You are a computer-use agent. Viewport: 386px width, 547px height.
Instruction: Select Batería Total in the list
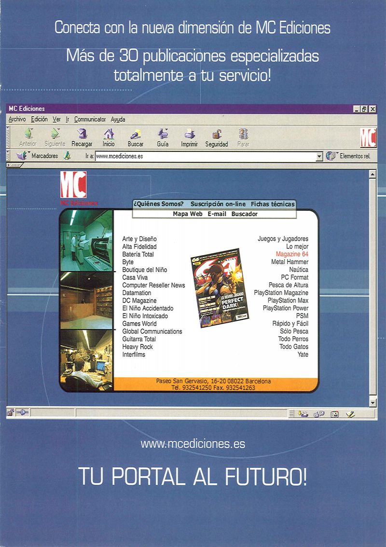[x=138, y=254]
